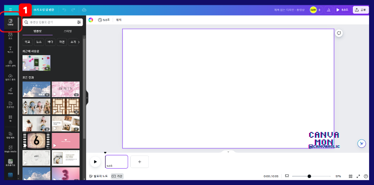374x185 pixels.
Task: Open the 대량 제작 (Bulk create) panel
Action: 10,136
